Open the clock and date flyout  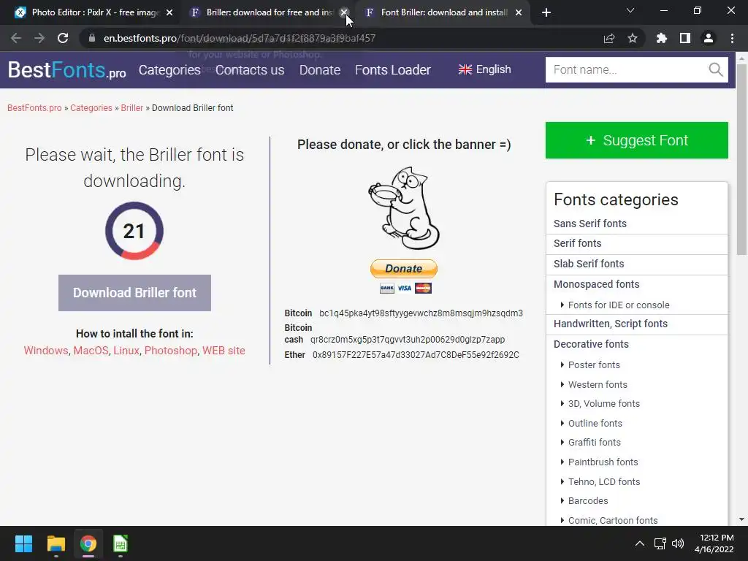click(714, 543)
